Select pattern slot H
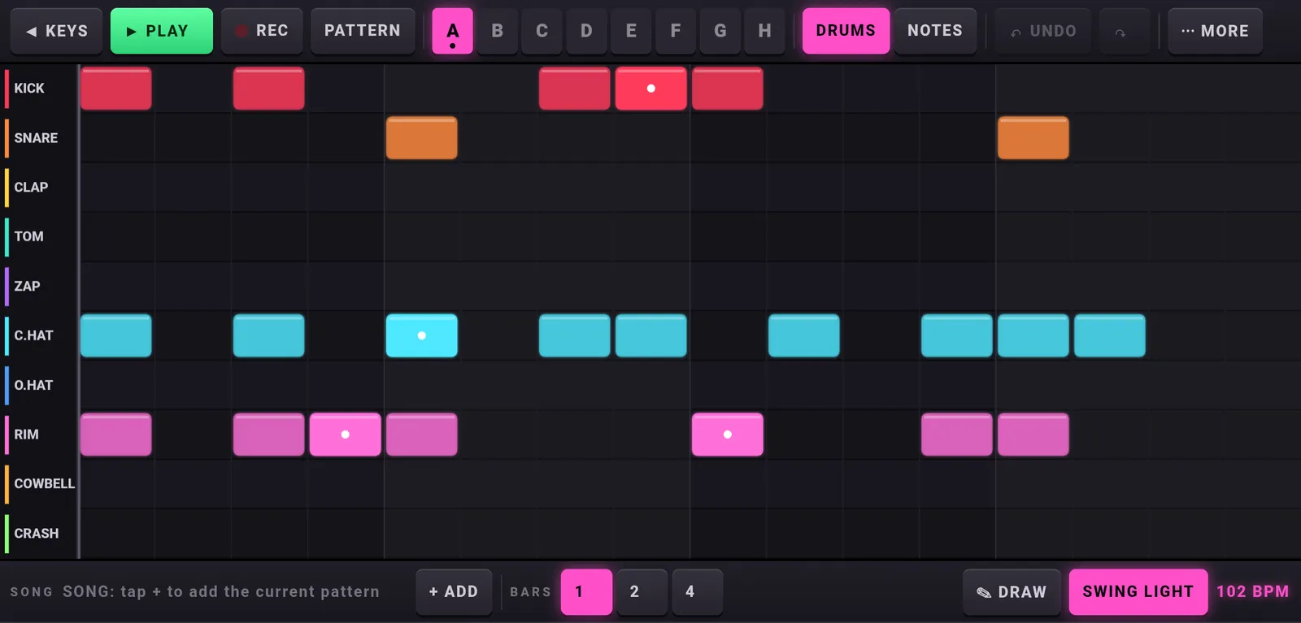This screenshot has width=1301, height=623. 765,31
